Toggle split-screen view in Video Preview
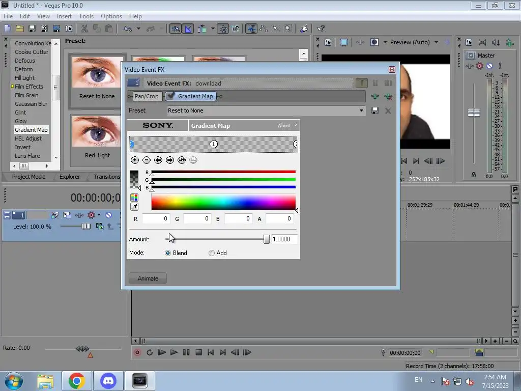This screenshot has height=391, width=521. tap(374, 42)
